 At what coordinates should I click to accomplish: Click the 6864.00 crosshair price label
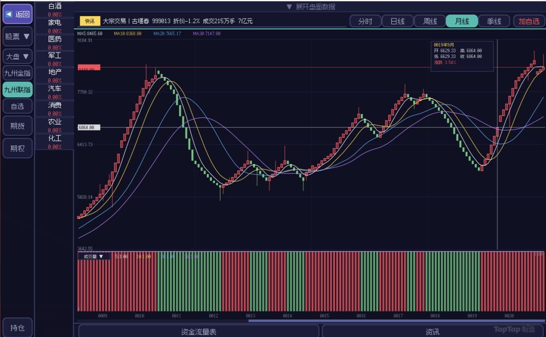89,128
